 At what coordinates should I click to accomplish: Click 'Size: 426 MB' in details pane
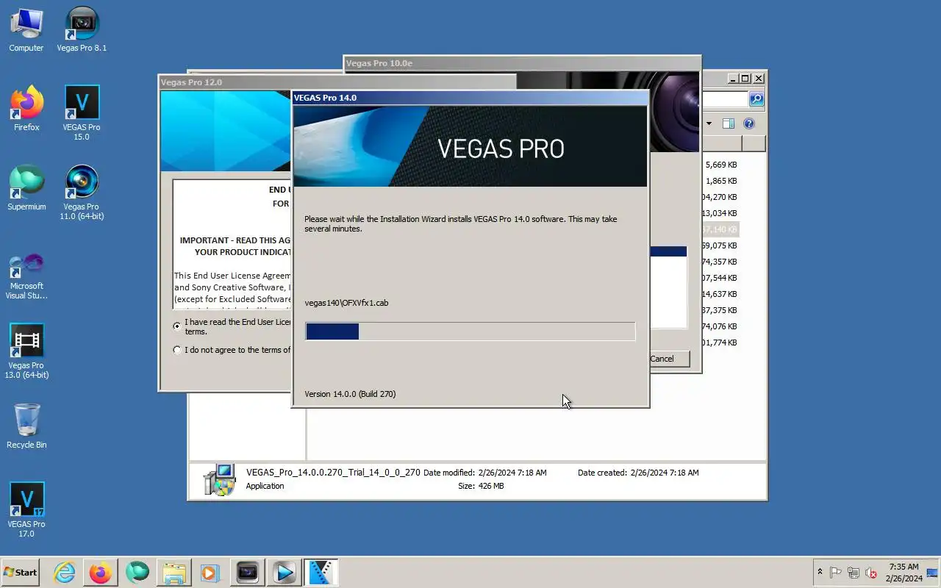481,486
